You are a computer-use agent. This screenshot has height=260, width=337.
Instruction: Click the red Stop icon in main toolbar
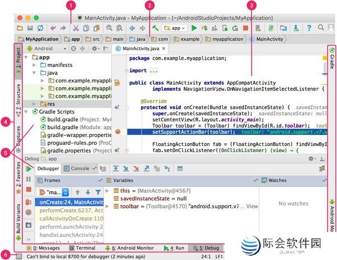(245, 28)
